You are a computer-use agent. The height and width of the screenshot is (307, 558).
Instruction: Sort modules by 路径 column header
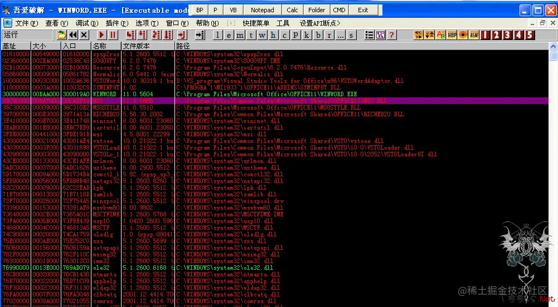tap(361, 46)
